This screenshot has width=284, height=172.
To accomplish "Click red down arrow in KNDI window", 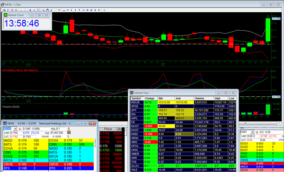I will [x=257, y=132].
